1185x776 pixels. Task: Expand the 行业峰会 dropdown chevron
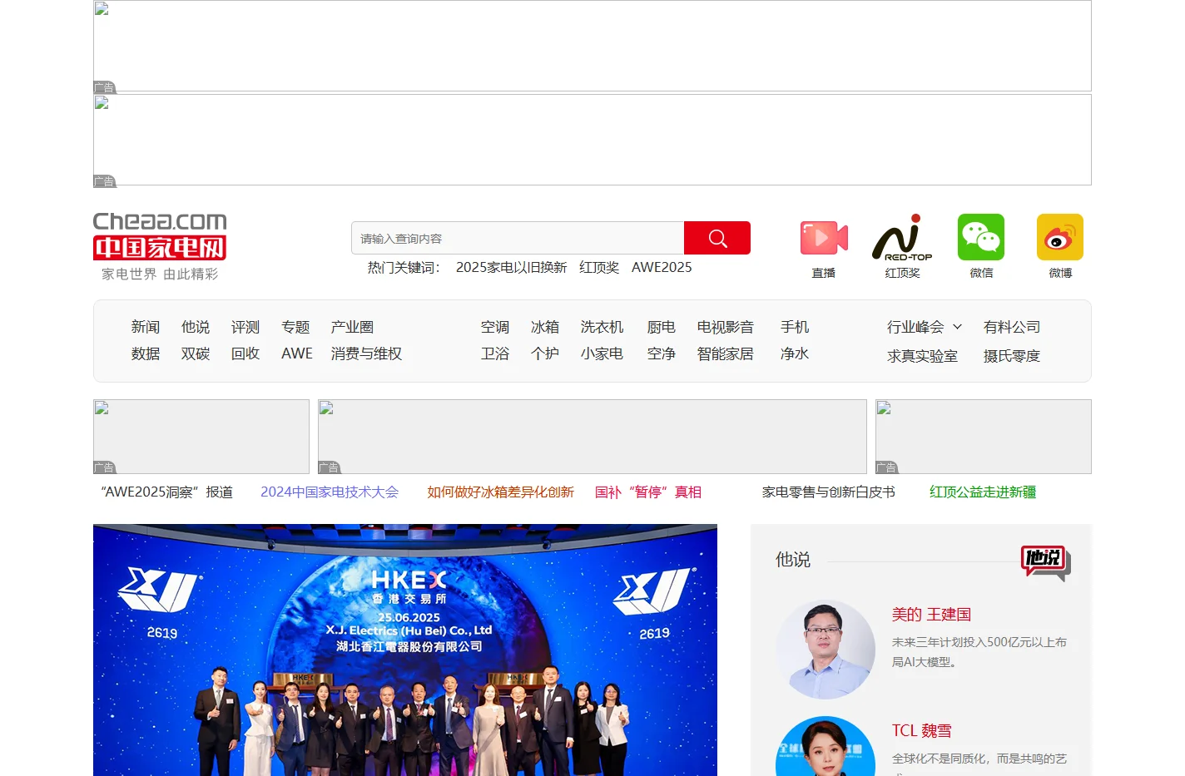[957, 327]
